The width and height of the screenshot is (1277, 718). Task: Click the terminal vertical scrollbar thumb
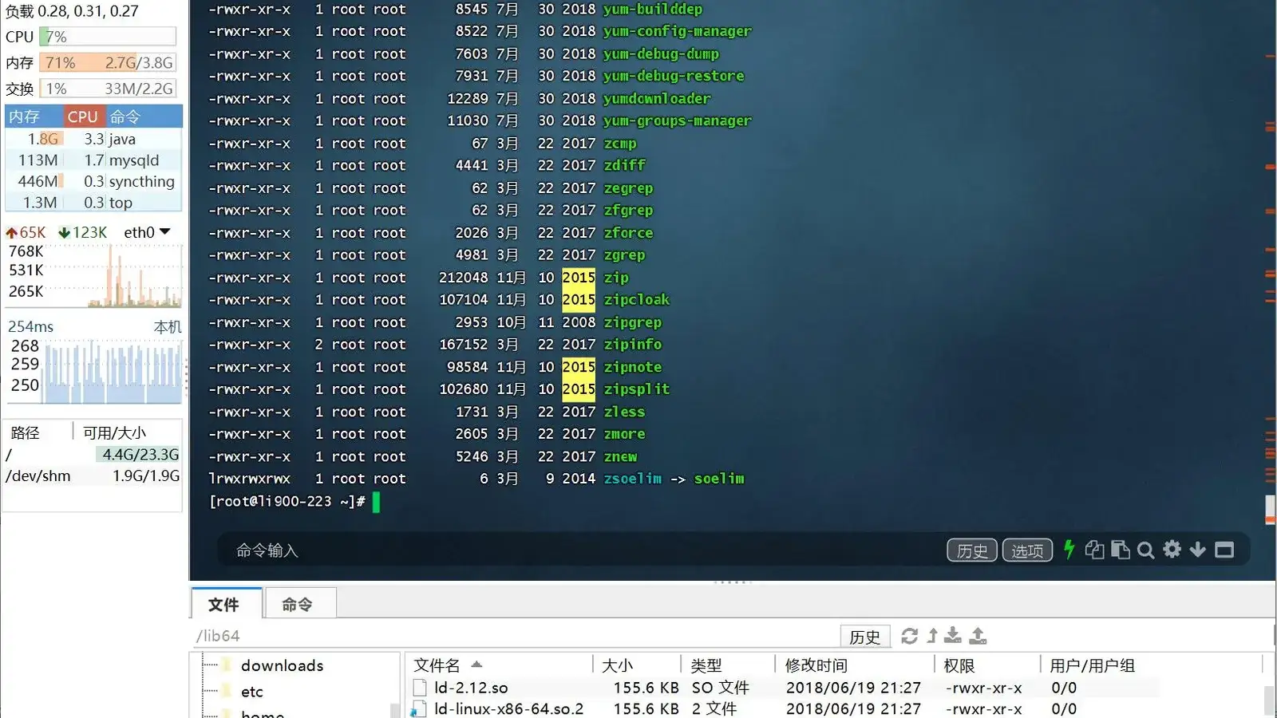(1270, 510)
